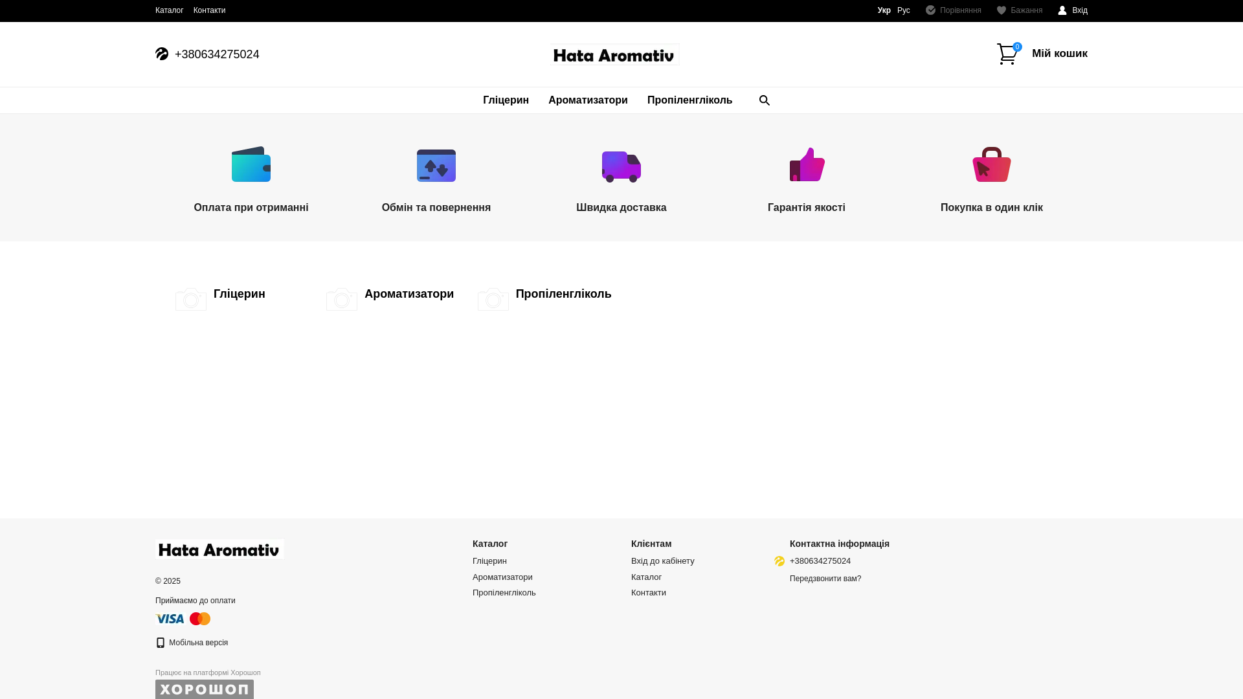
Task: Click the Клієнтам footer heading
Action: (651, 544)
